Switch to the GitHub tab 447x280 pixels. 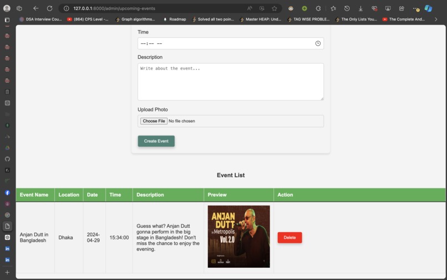tap(7, 159)
